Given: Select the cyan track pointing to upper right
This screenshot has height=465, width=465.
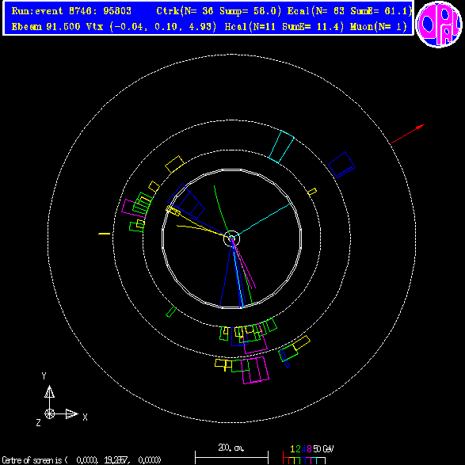Looking at the screenshot, I should click(262, 220).
